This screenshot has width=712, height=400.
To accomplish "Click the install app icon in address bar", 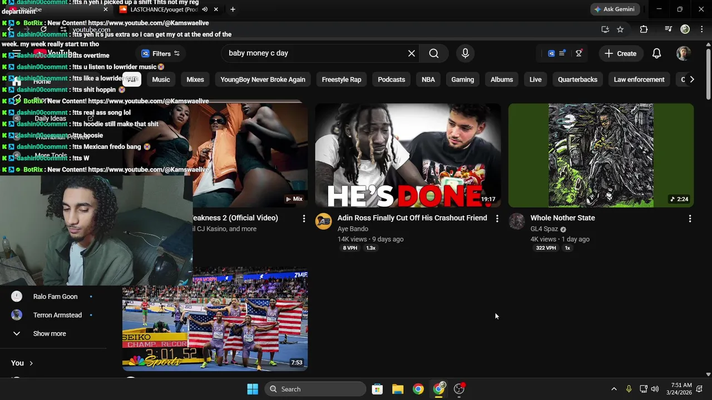I will (x=605, y=29).
